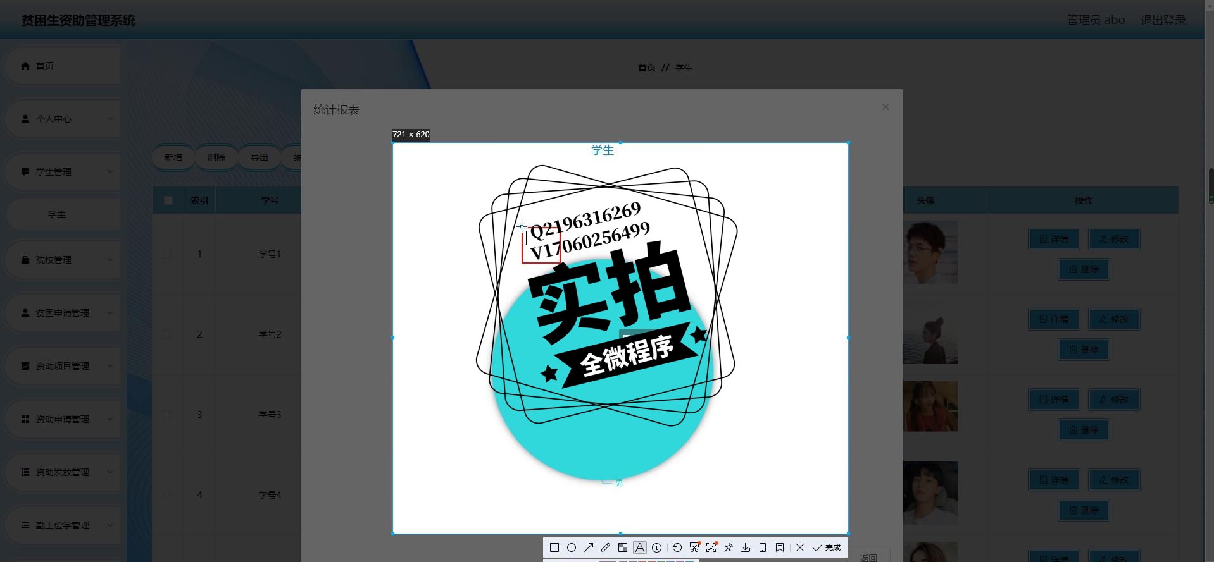Click the 首页 breadcrumb link
The height and width of the screenshot is (562, 1214).
point(647,68)
